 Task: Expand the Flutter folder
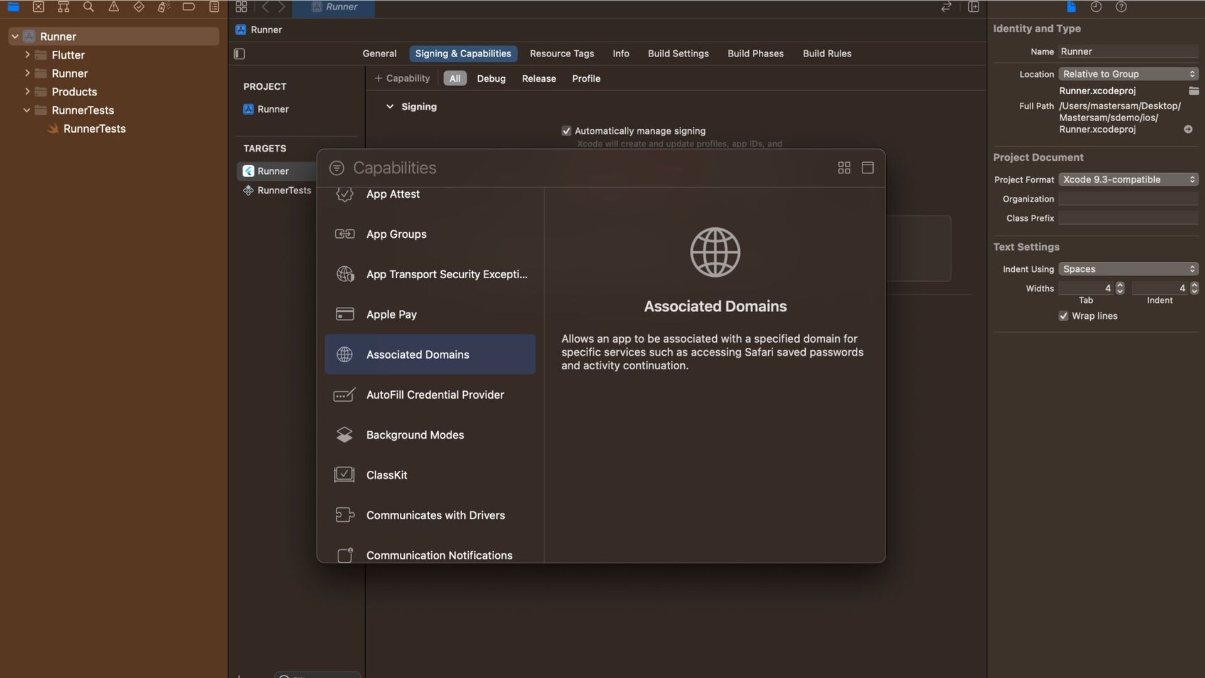pos(27,55)
